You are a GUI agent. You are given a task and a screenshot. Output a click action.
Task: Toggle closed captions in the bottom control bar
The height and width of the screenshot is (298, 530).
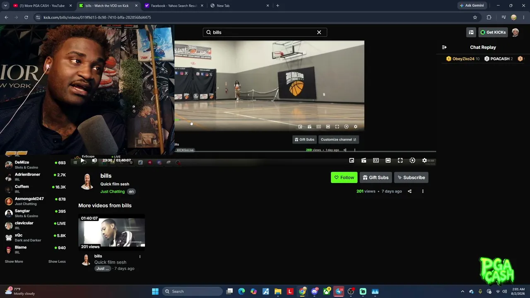[376, 161]
